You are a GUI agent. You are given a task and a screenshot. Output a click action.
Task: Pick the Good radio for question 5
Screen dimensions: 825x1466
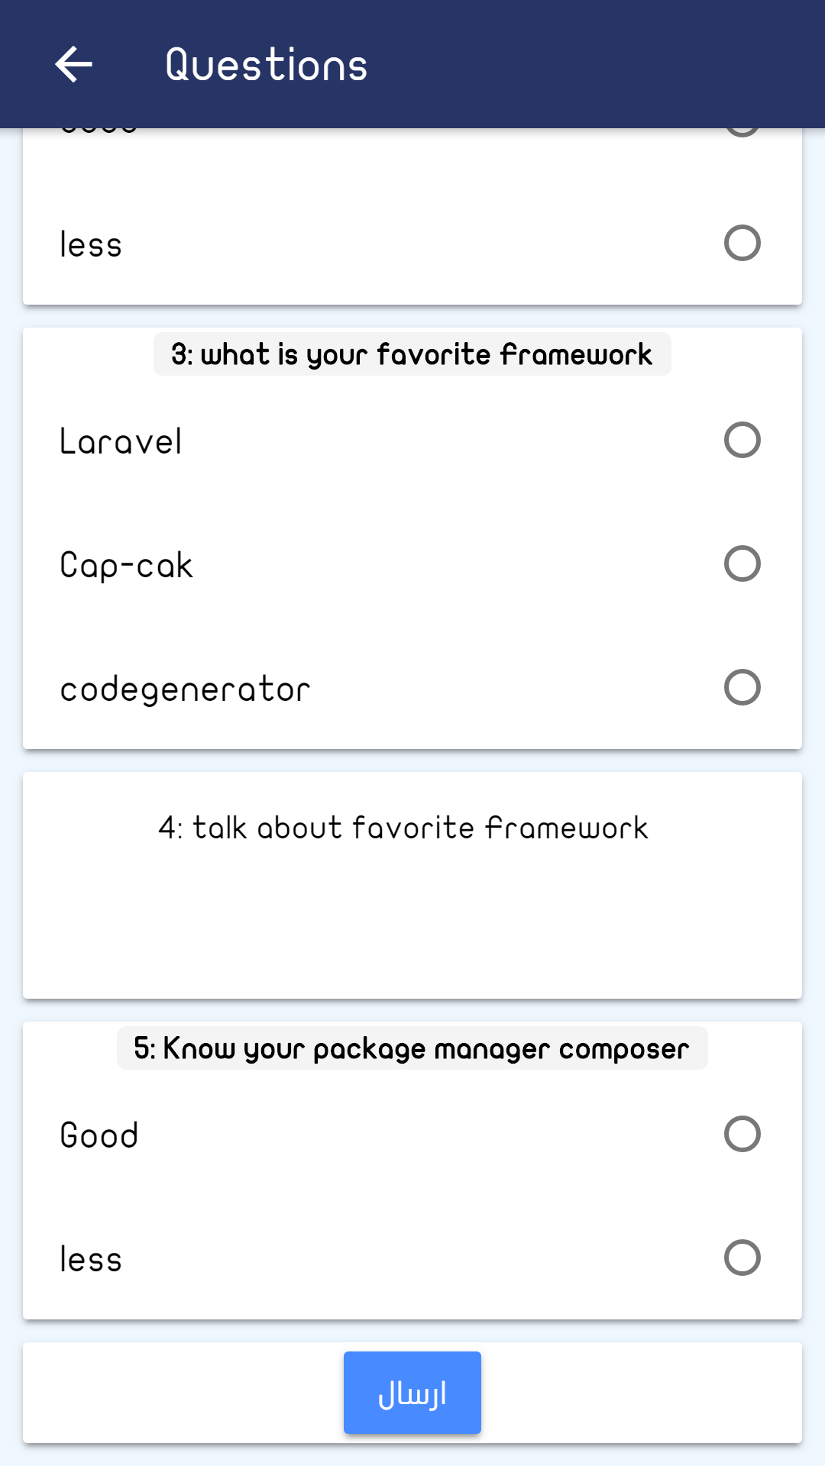click(742, 1134)
